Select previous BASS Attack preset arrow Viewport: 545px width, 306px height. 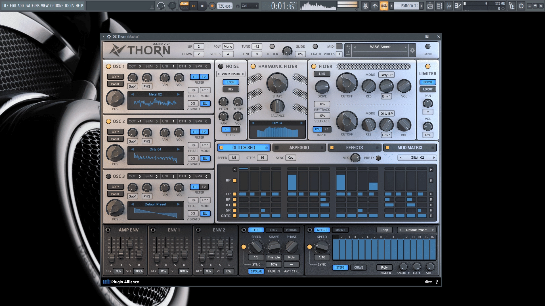pyautogui.click(x=355, y=47)
